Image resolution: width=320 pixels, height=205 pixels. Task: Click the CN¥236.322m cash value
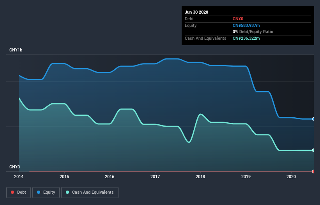[x=246, y=38]
